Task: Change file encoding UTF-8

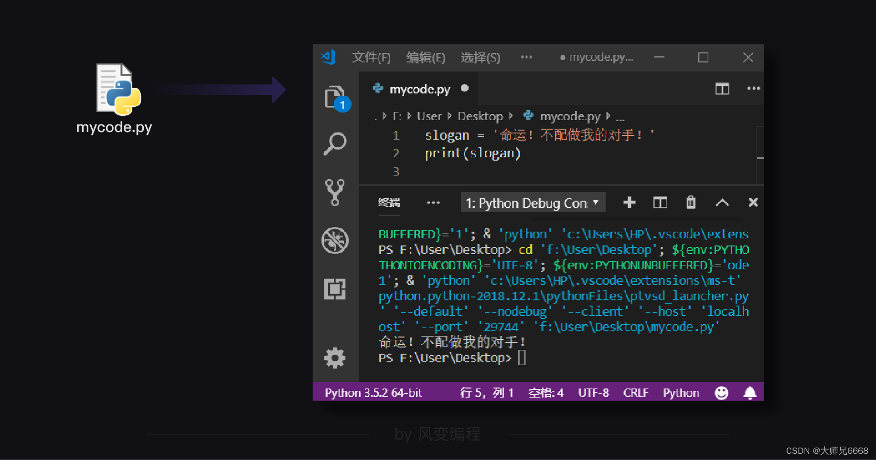Action: click(594, 393)
